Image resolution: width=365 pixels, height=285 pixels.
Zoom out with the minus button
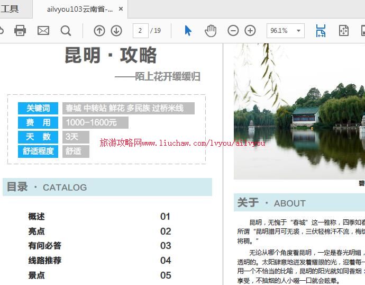click(233, 31)
